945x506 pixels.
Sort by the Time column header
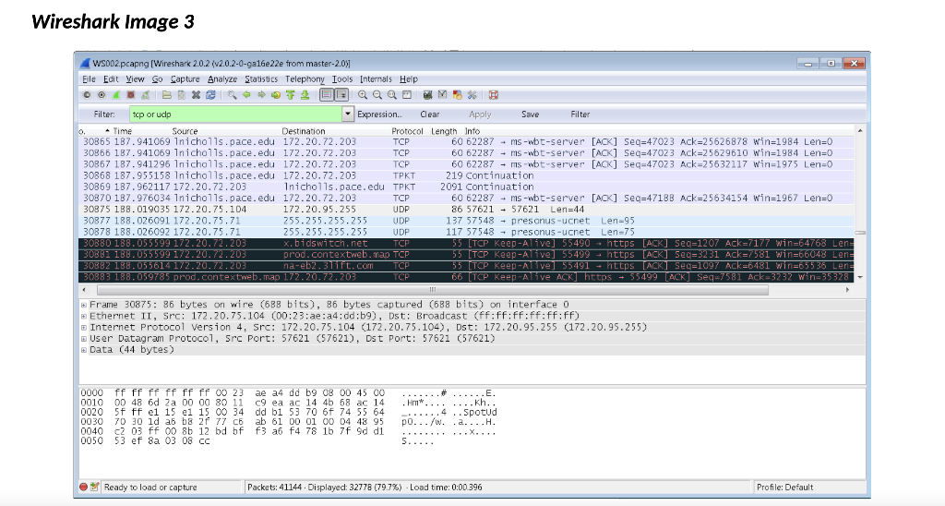pyautogui.click(x=123, y=131)
